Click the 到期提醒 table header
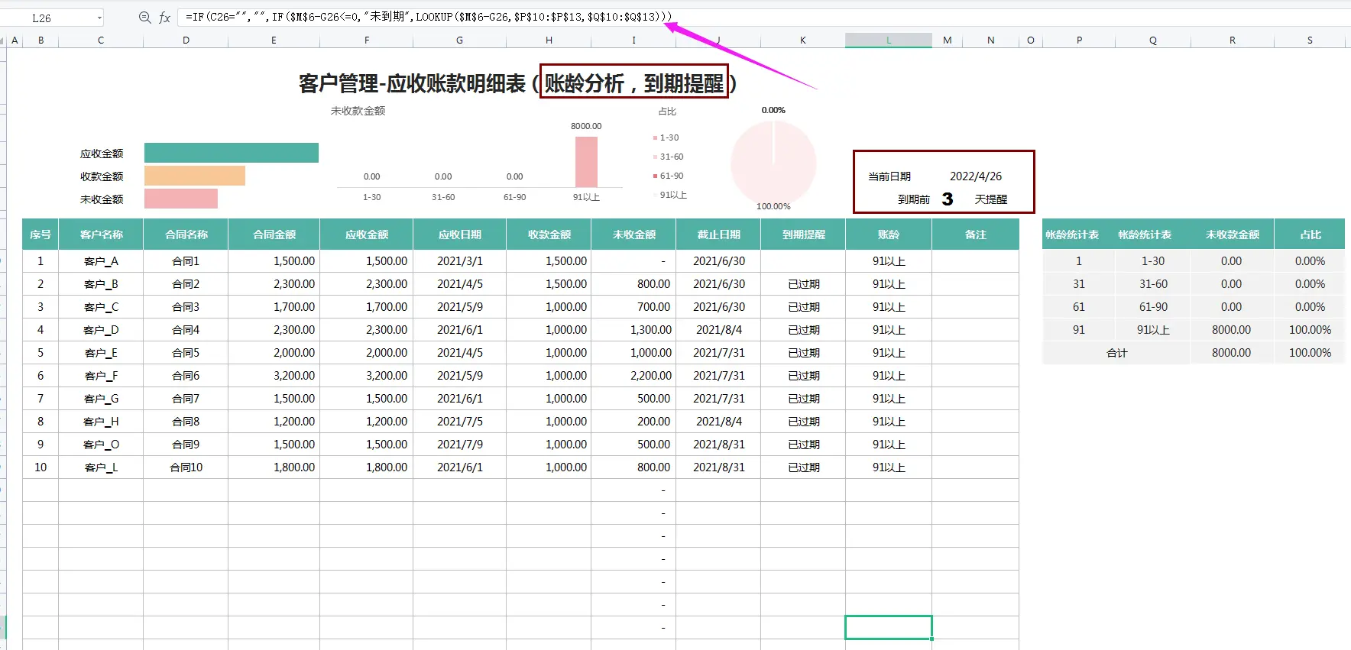Viewport: 1351px width, 650px height. (803, 234)
